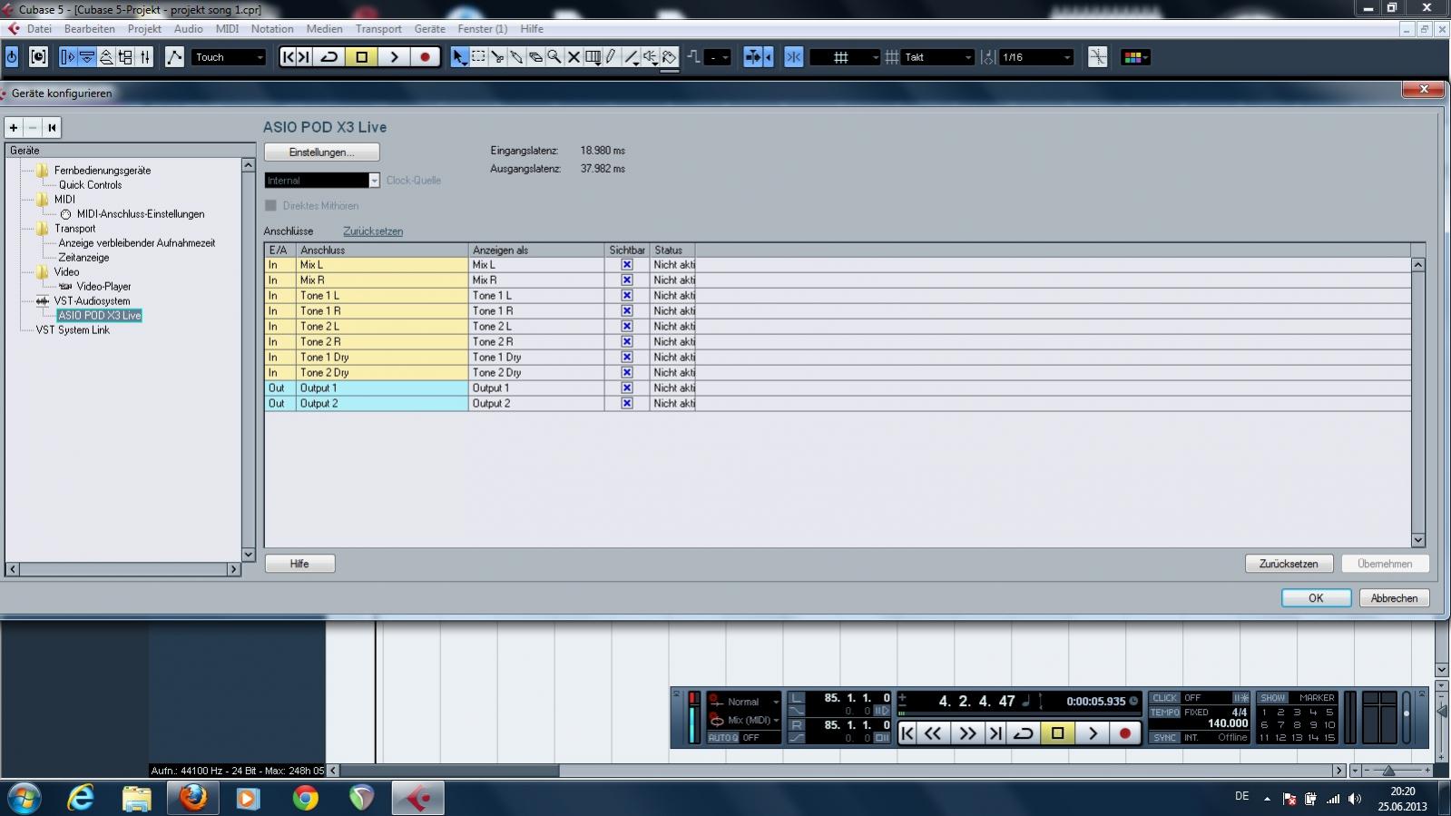Select the Erase tool

pos(535,57)
